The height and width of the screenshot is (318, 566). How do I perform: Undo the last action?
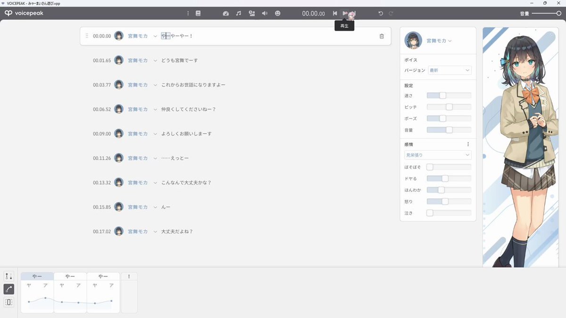pos(381,13)
